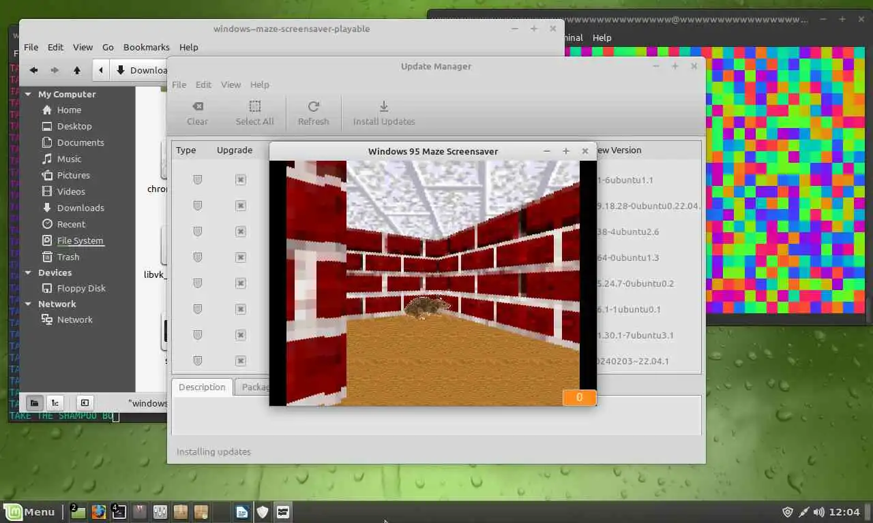Show tree view button in file manager status bar
Viewport: 873px width, 523px height.
pyautogui.click(x=55, y=402)
